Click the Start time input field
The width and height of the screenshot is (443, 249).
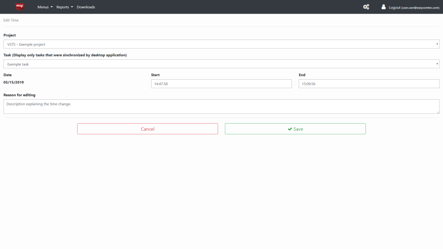221,84
